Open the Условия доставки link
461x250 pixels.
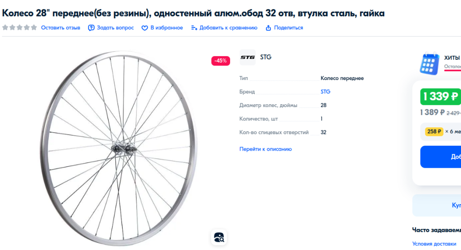click(x=434, y=244)
